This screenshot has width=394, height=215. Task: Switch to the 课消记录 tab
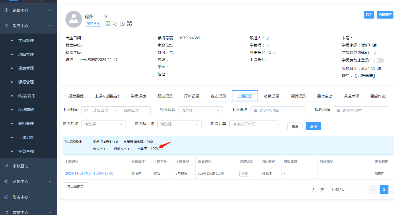[298, 96]
